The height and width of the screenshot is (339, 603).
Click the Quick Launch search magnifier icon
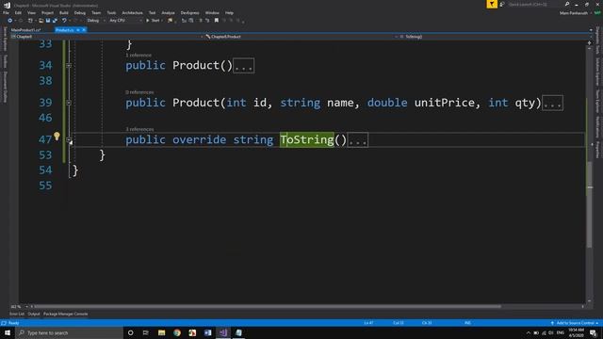click(x=567, y=4)
